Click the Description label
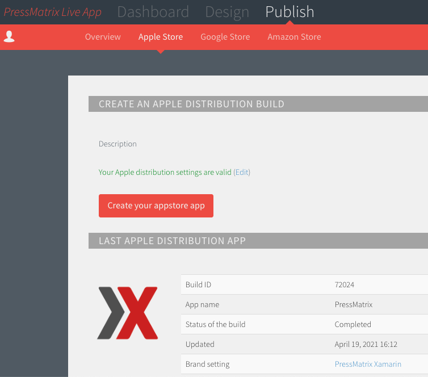 (118, 144)
